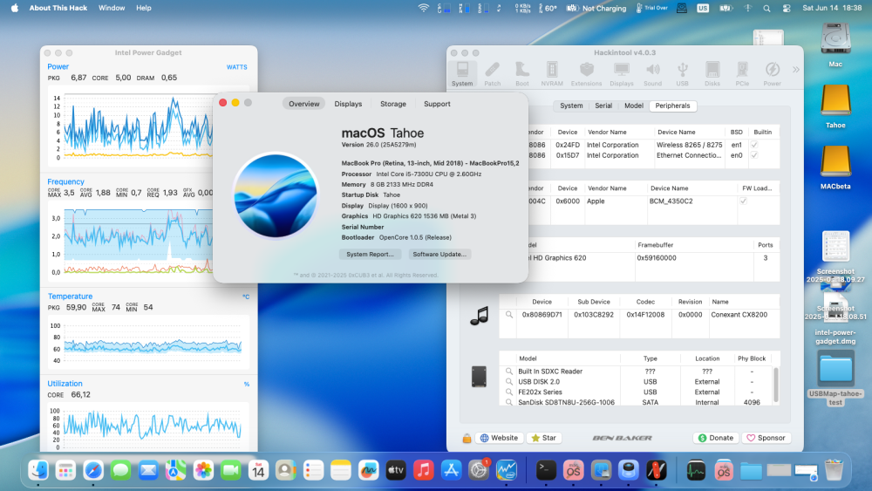Click magnifier icon beside SanDisk SD8TN8U-256G-1006
This screenshot has height=491, width=872.
click(509, 402)
